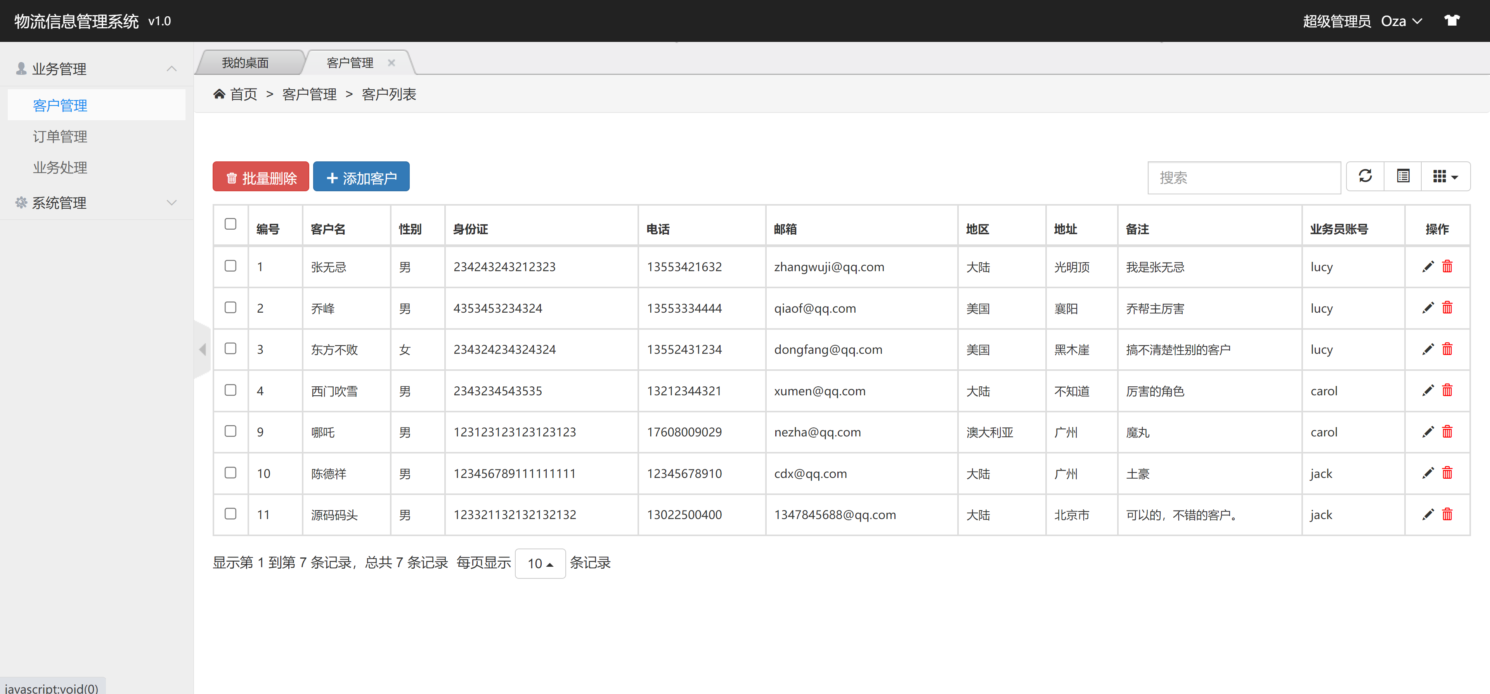Click the export/detail view icon beside refresh

[1403, 177]
